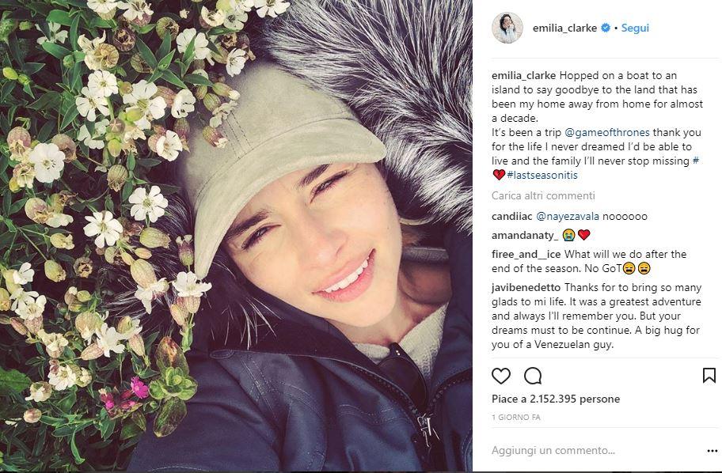Visit commenter firee_and__ice's profile

coord(526,254)
